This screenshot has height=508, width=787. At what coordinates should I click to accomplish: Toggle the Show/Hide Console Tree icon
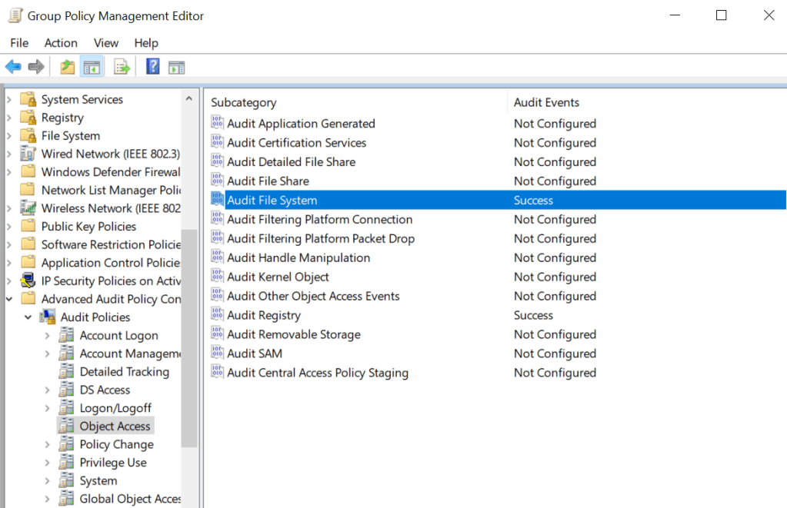(92, 68)
